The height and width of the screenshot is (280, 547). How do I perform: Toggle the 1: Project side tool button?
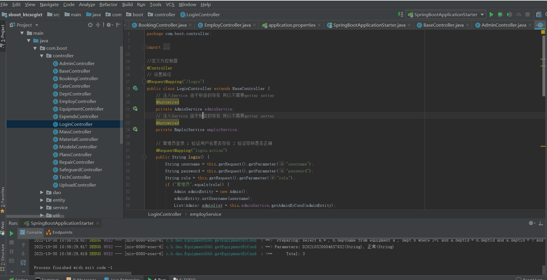tap(3, 36)
